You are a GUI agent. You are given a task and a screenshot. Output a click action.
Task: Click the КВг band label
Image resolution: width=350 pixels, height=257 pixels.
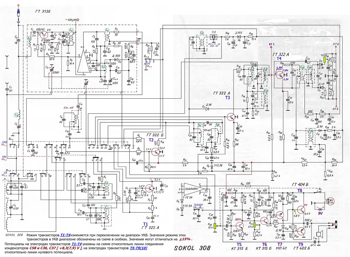4,157
